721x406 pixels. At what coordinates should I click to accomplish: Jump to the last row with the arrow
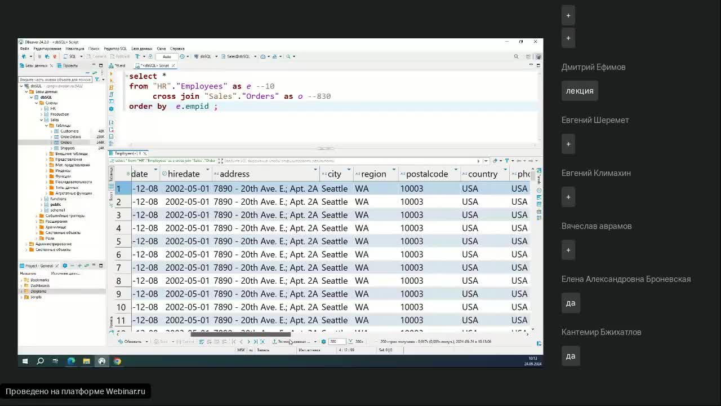[x=255, y=342]
